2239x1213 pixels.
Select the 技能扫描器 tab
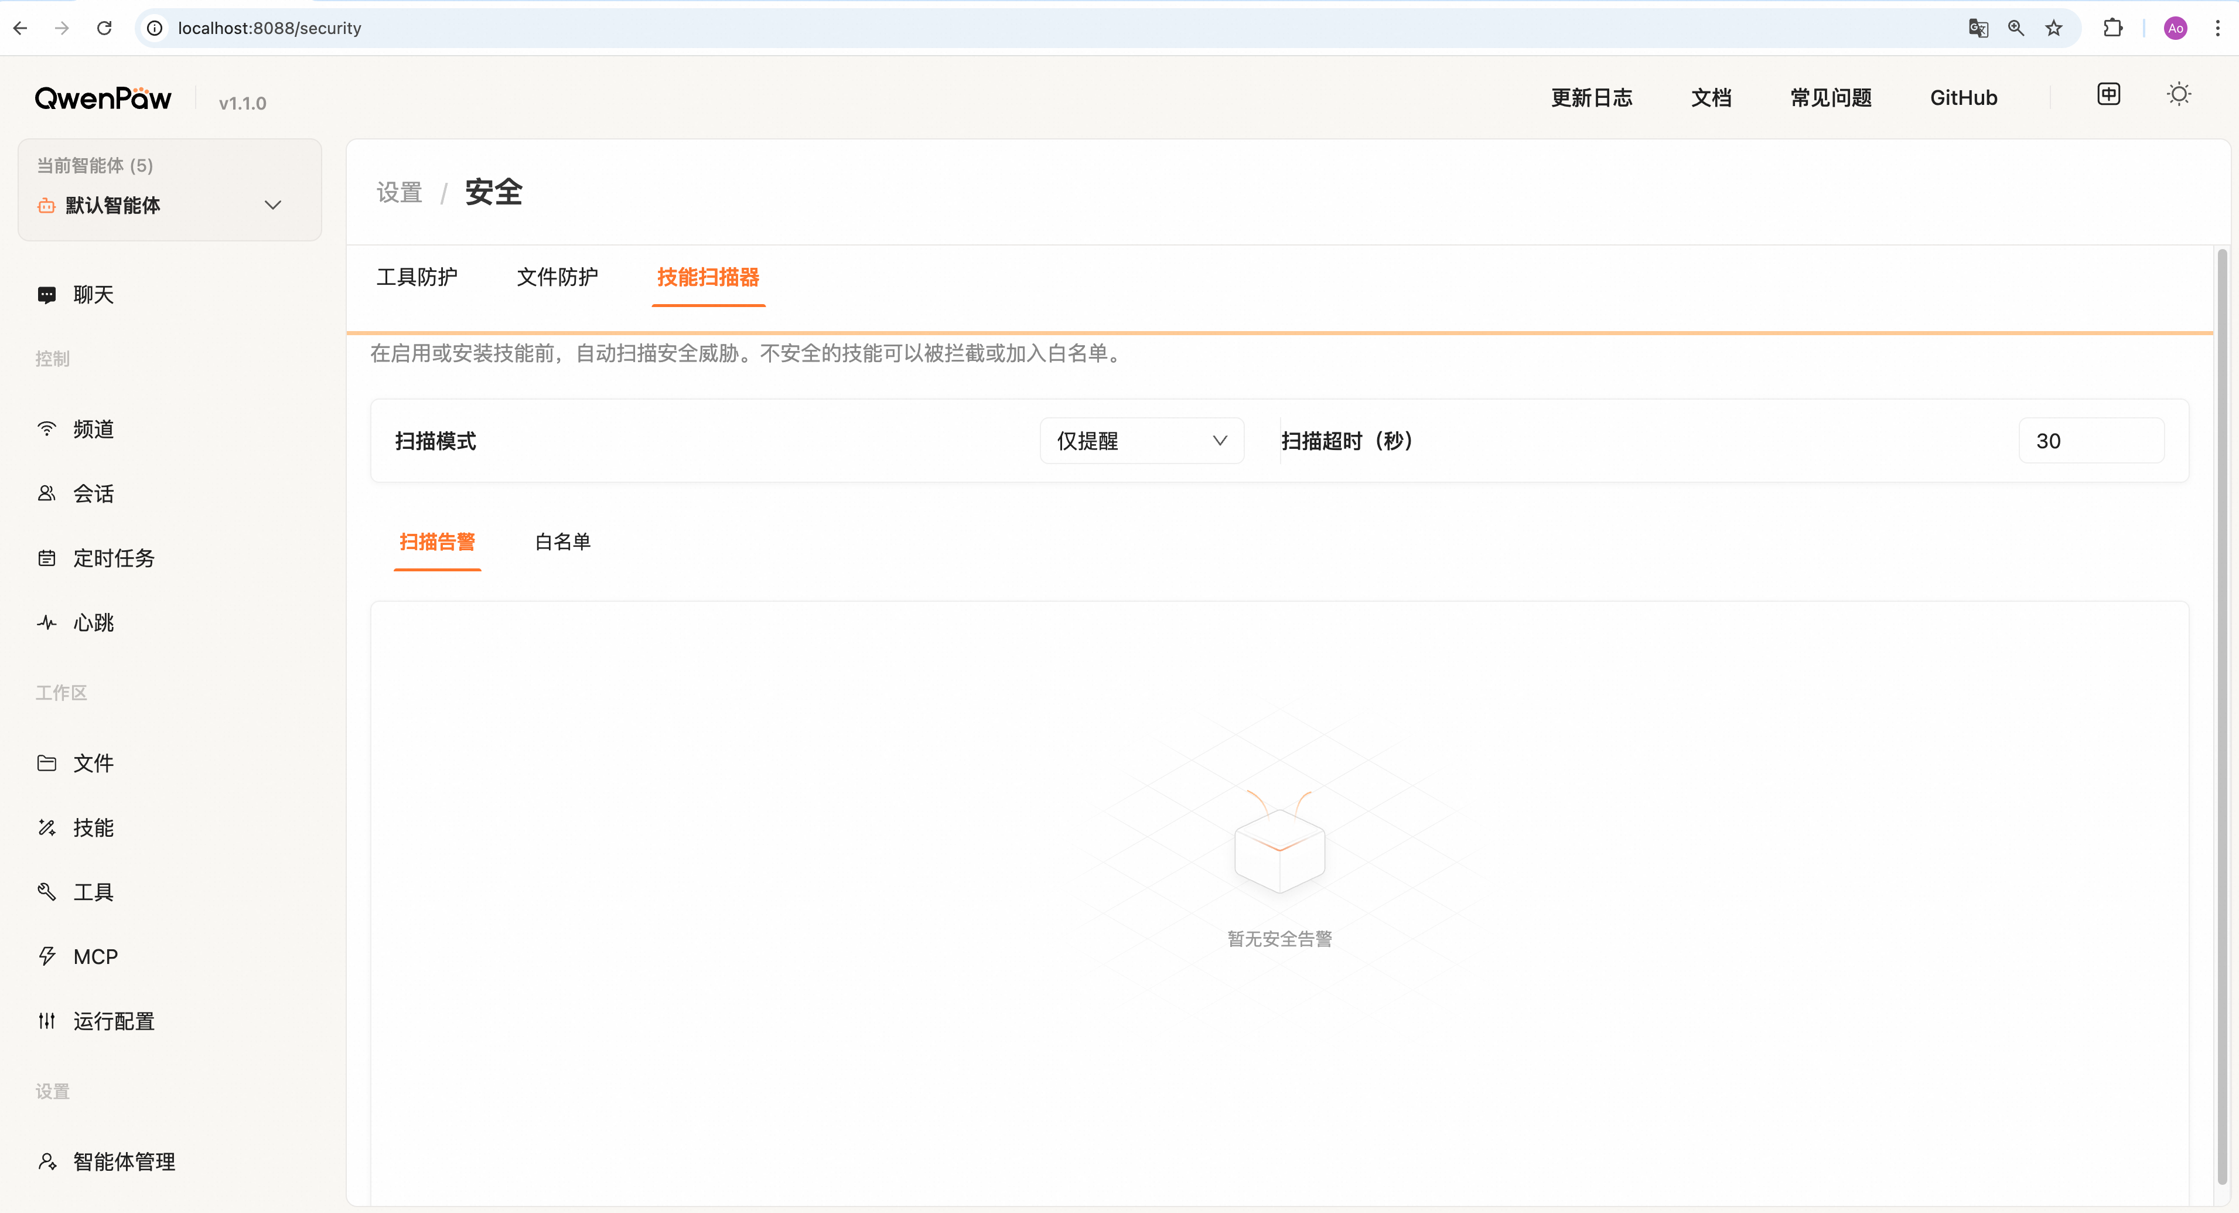coord(708,277)
